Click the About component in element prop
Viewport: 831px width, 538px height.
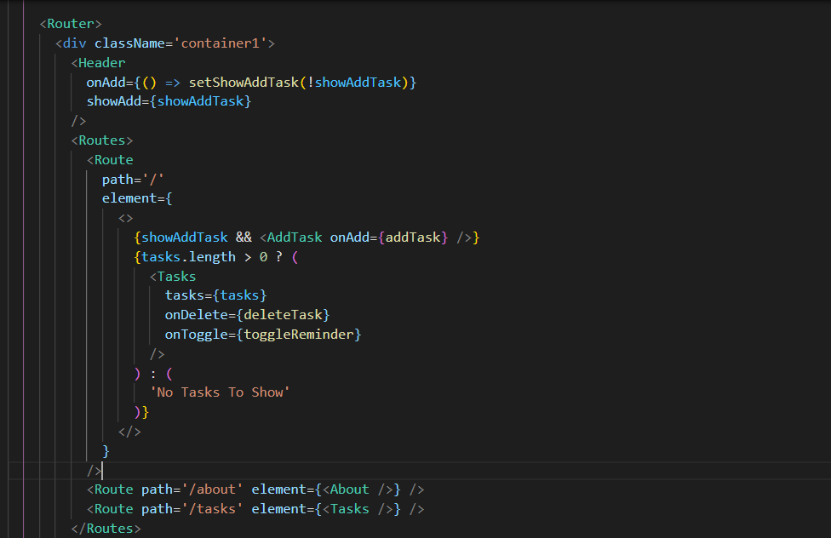pyautogui.click(x=349, y=489)
